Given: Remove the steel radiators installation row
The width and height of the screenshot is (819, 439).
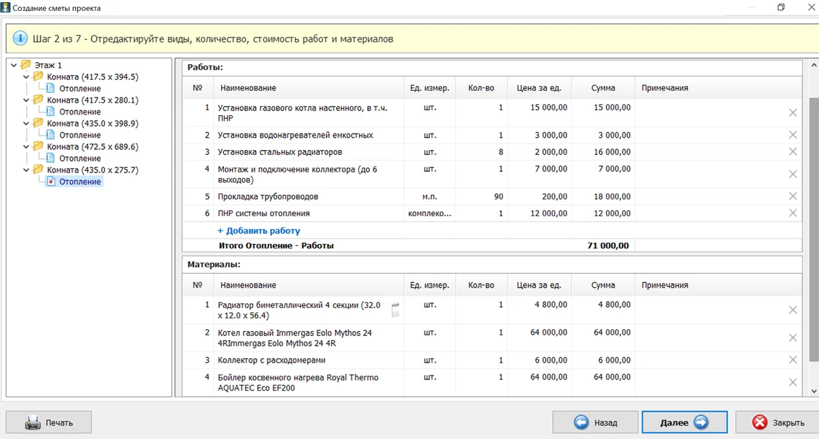Looking at the screenshot, I should point(792,152).
